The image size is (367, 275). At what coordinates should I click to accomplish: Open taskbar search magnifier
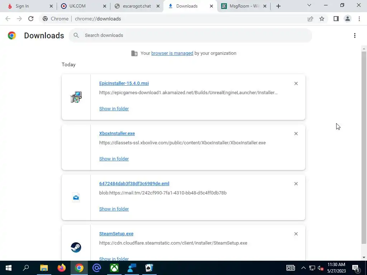pos(26,268)
